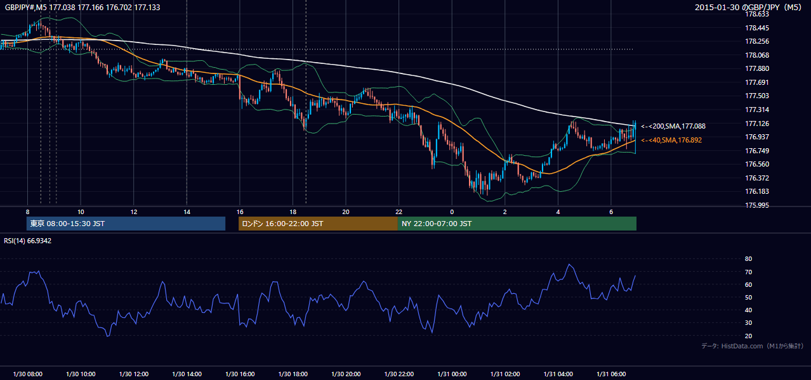
Task: Click price level 176.937 on axis
Action: 756,137
